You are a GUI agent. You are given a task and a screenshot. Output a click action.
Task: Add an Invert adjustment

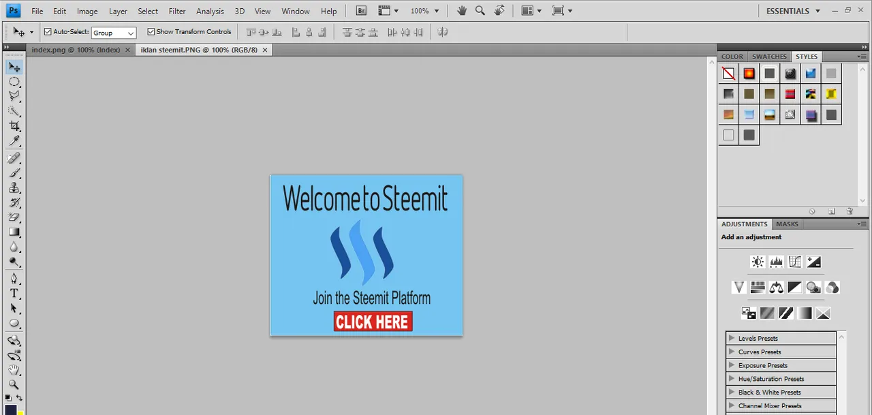coord(749,313)
